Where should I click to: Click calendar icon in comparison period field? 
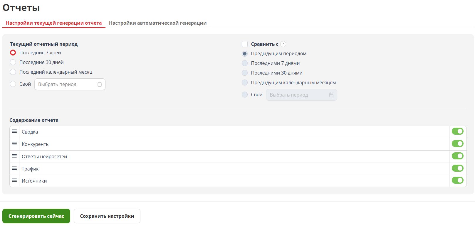click(331, 95)
